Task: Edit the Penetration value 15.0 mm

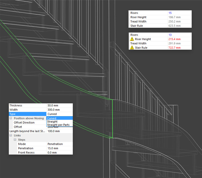Action: click(59, 148)
